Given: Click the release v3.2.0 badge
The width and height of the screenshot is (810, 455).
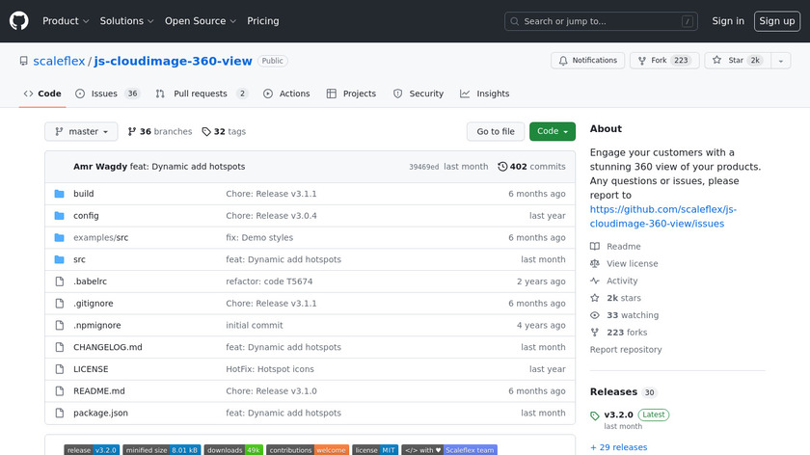Looking at the screenshot, I should click(x=92, y=450).
